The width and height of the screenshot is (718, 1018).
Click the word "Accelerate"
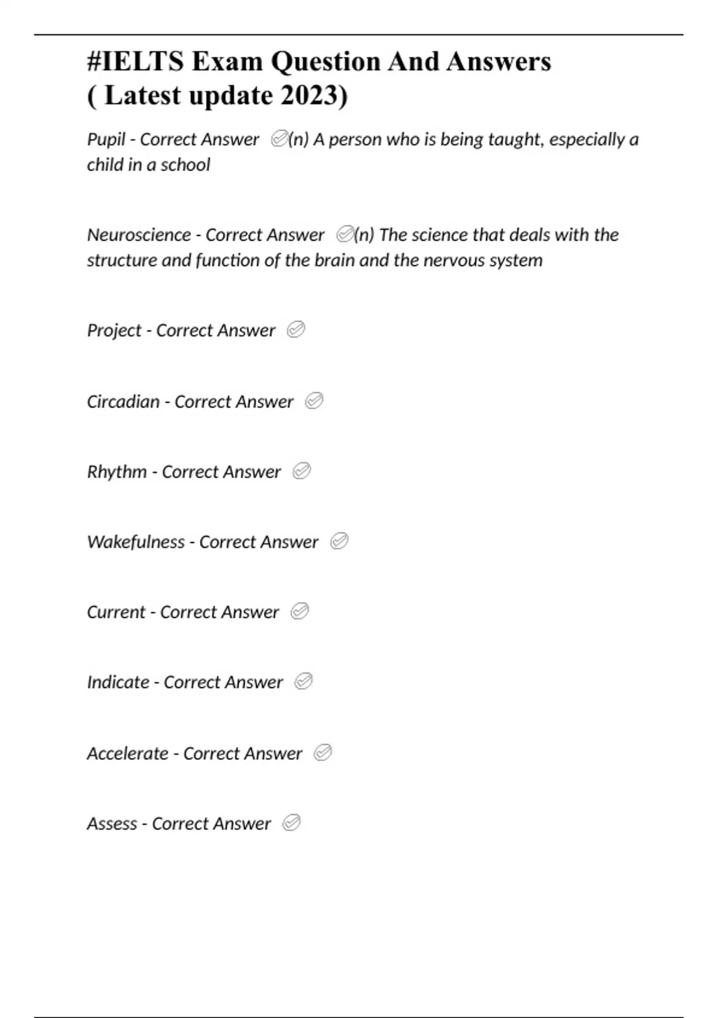tap(127, 753)
